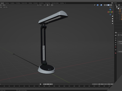The image size is (122, 91).
Task: Open the Render properties tab
Action: click(116, 38)
